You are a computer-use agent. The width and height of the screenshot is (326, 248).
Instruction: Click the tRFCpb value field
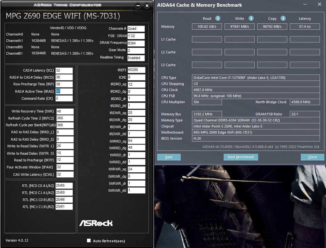(65, 125)
